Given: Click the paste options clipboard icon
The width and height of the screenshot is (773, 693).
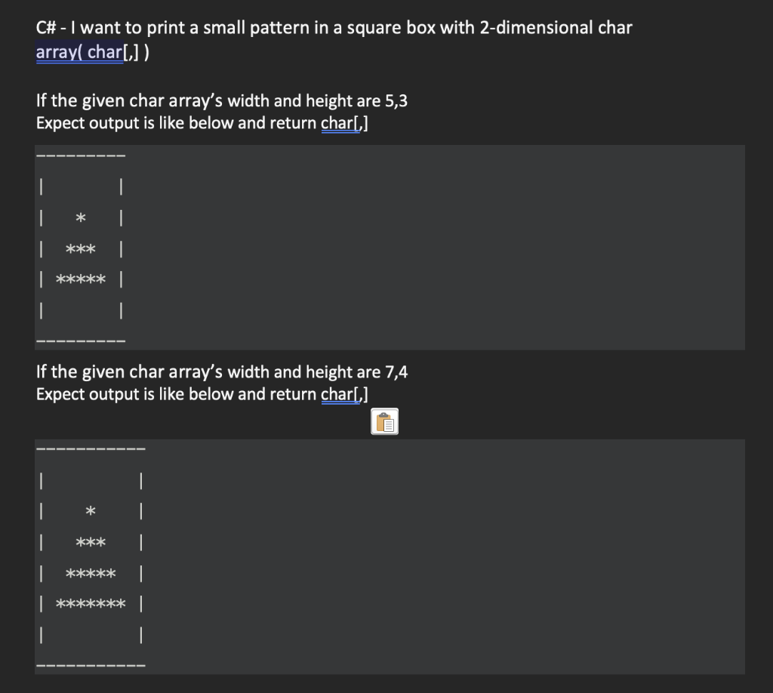Looking at the screenshot, I should coord(384,422).
